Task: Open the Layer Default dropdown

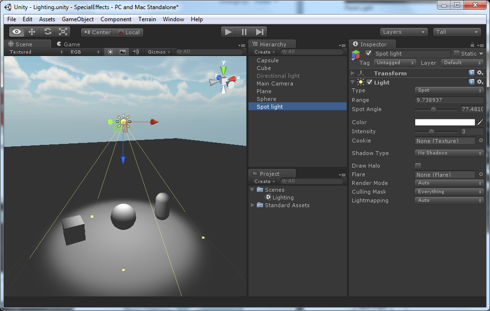Action: point(462,63)
